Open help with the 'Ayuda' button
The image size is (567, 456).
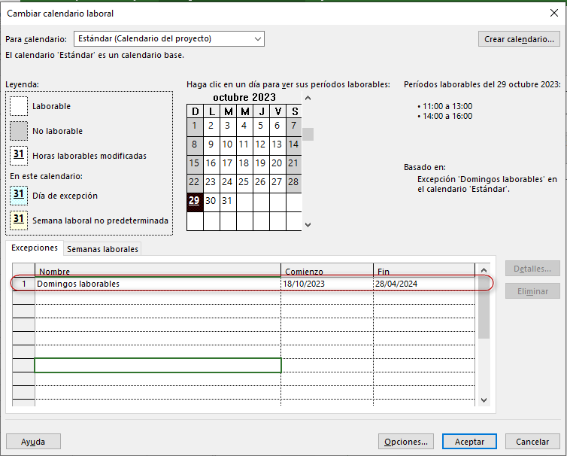pos(33,442)
